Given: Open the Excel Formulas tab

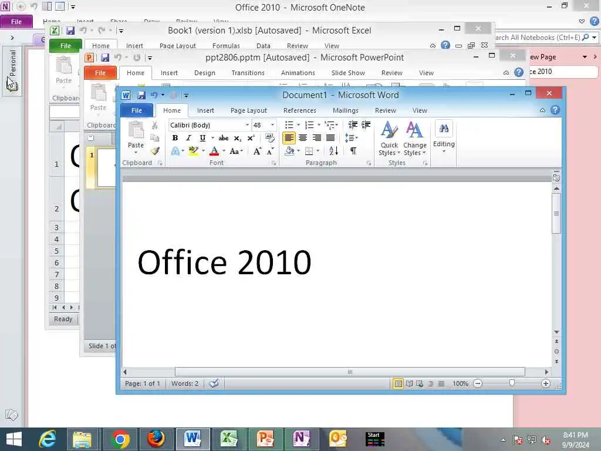Looking at the screenshot, I should pos(226,46).
